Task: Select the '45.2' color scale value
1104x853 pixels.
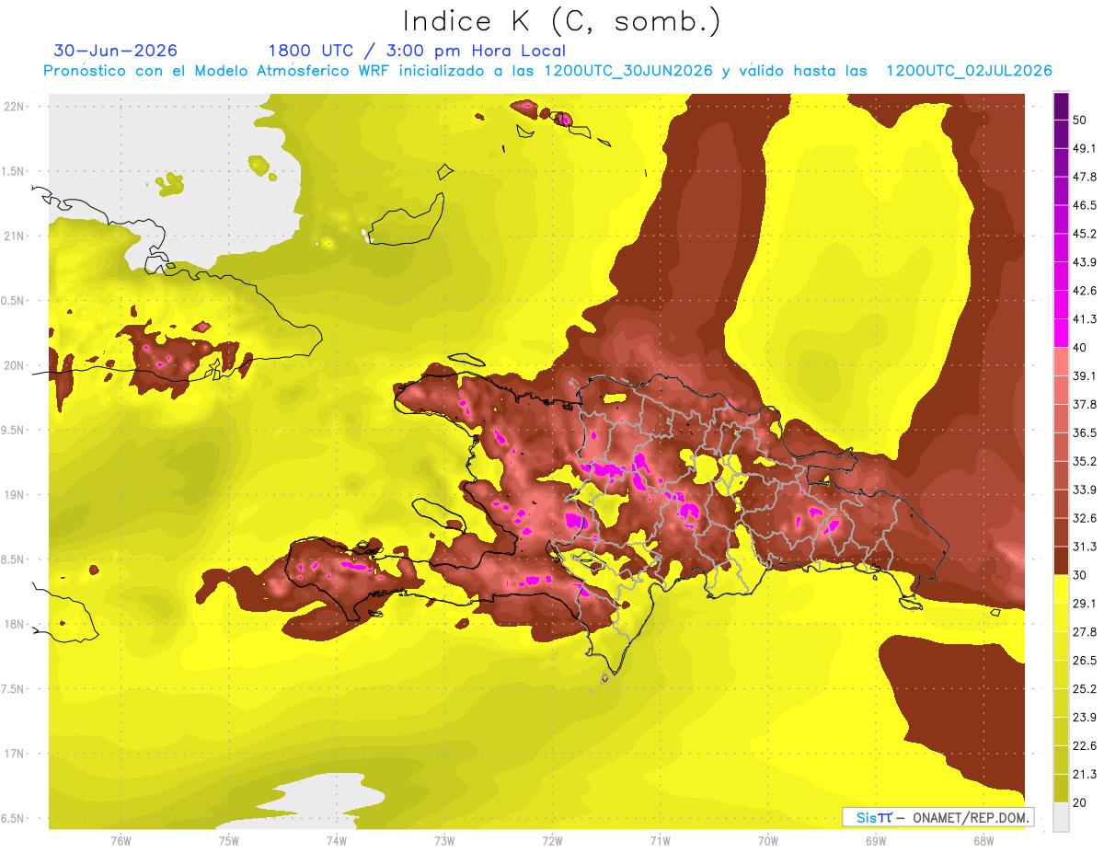Action: pyautogui.click(x=1085, y=234)
